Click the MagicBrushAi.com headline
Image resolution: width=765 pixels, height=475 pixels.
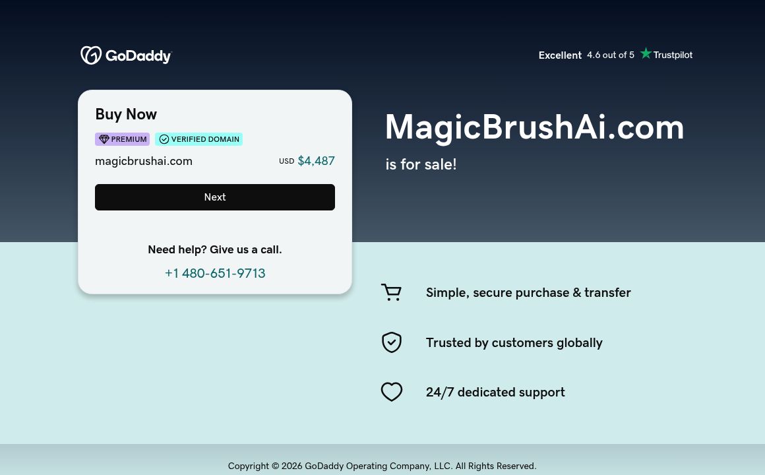click(534, 127)
